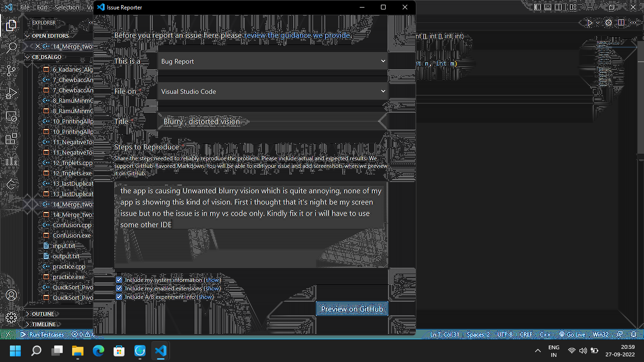Open the Manage settings gear
644x362 pixels.
coord(11,318)
